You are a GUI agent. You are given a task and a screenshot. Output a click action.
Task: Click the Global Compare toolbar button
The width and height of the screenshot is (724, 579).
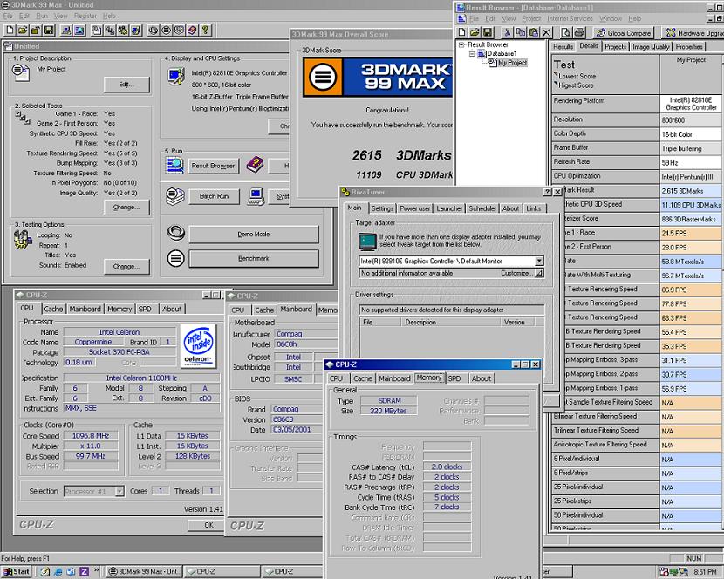(x=624, y=33)
